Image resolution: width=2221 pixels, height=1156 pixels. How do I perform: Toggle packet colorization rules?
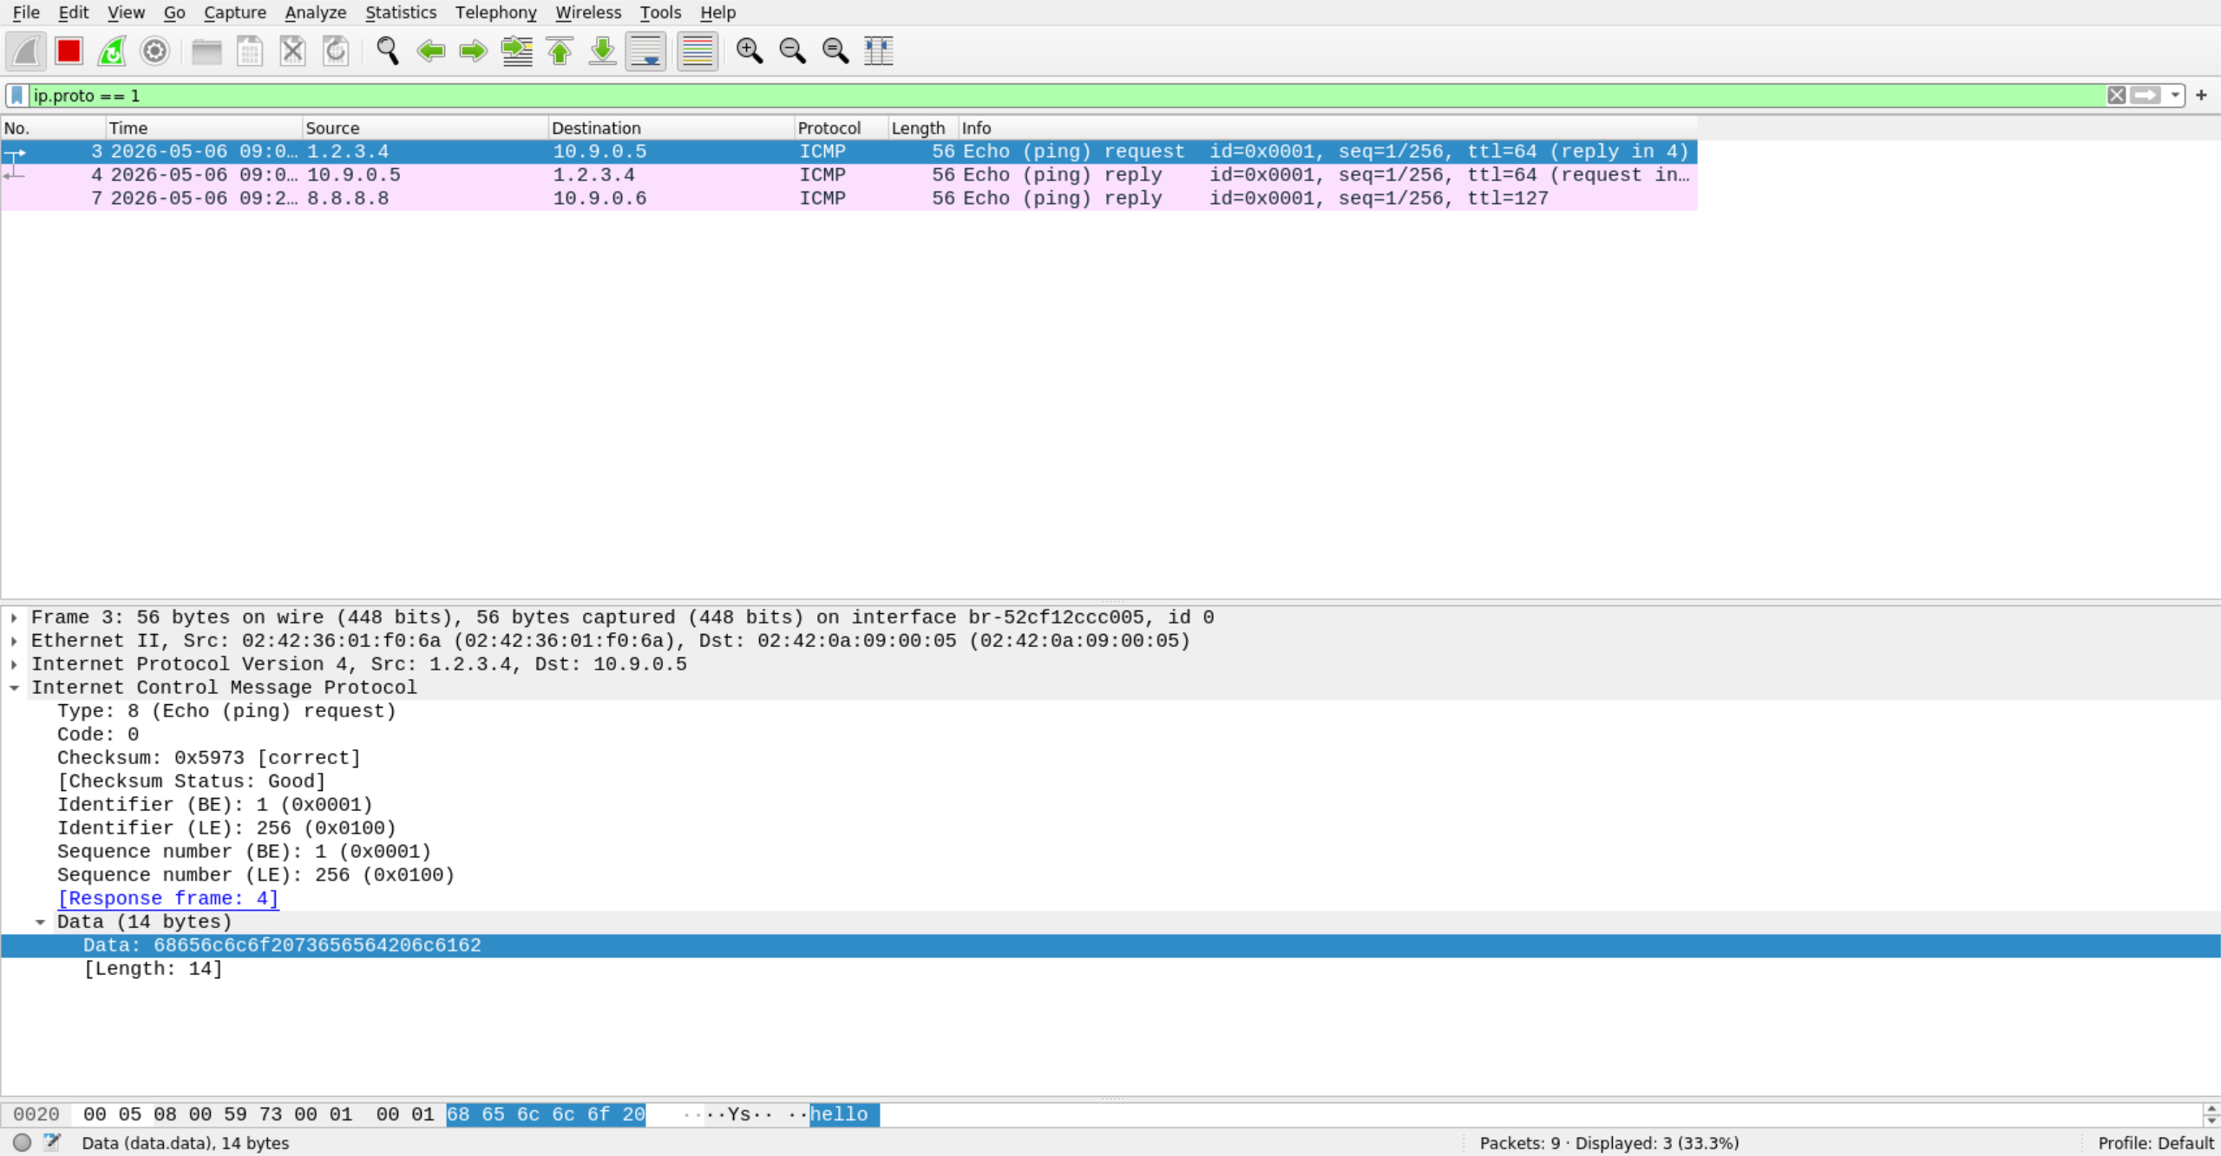click(x=698, y=51)
